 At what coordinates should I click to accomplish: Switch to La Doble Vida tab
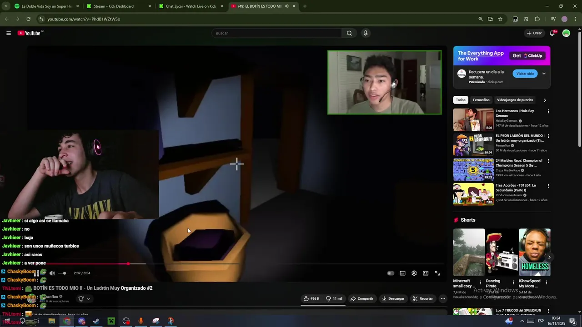46,6
